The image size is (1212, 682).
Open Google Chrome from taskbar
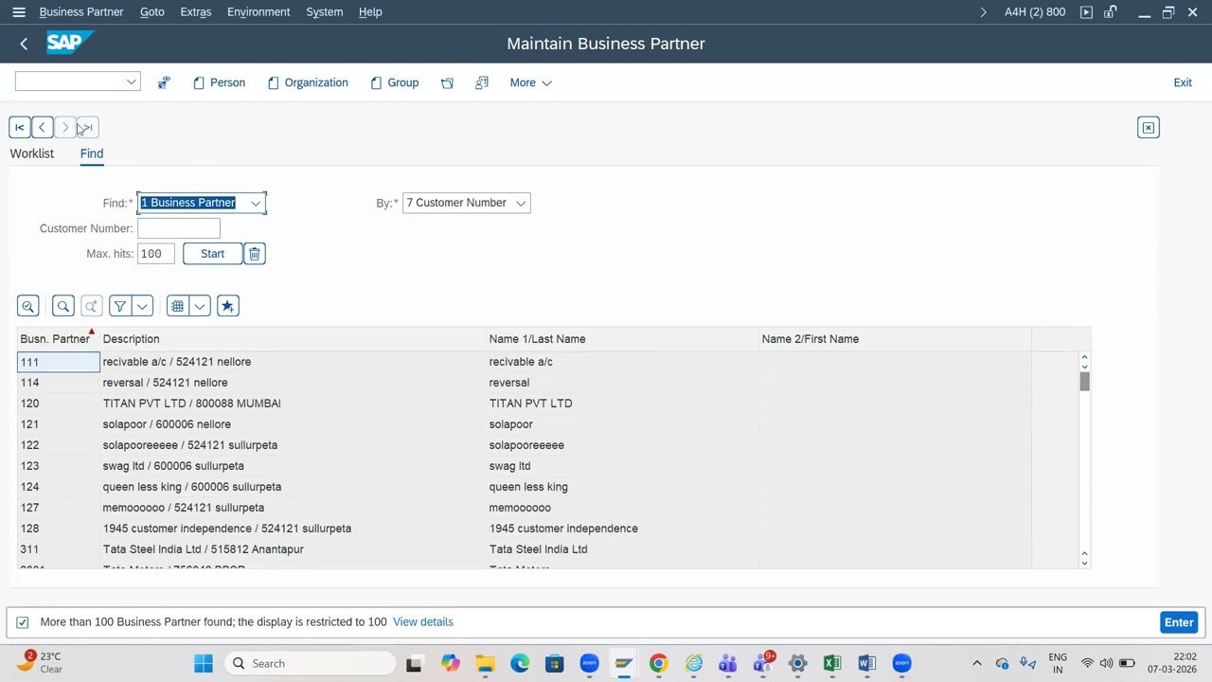(658, 664)
